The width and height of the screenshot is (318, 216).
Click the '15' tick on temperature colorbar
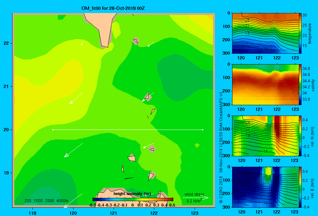305,46
